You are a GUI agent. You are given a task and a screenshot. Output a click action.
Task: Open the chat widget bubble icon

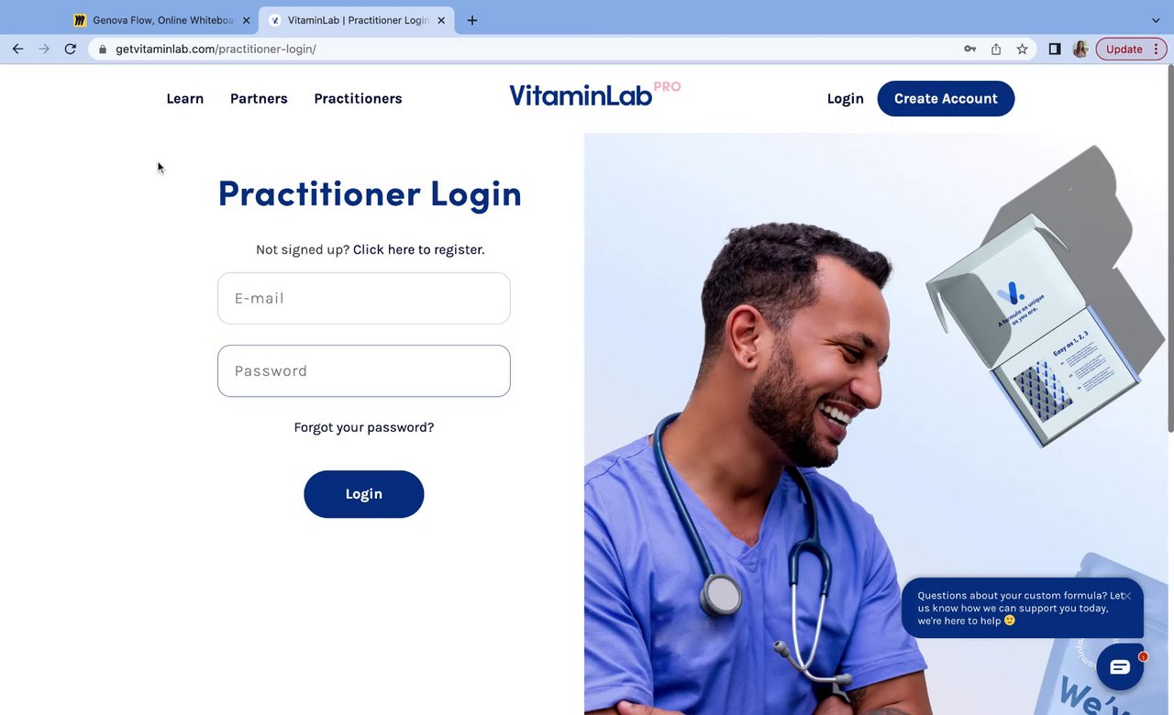coord(1120,667)
